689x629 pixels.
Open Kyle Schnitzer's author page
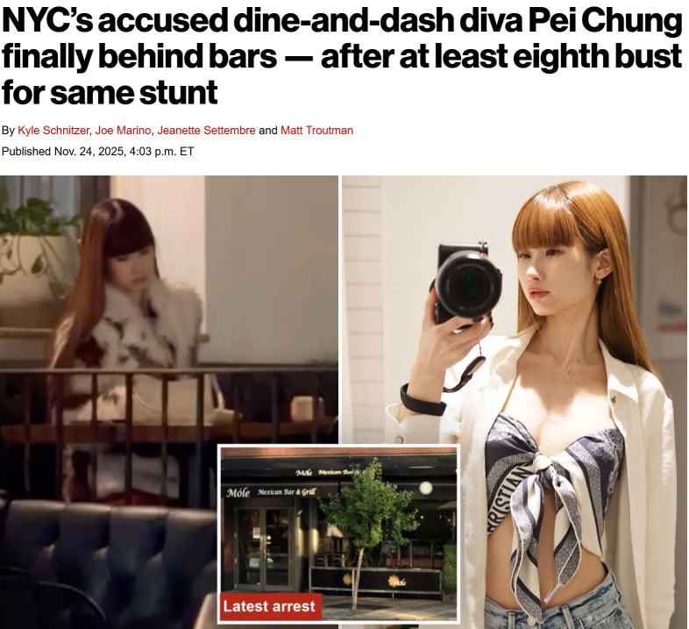[53, 131]
